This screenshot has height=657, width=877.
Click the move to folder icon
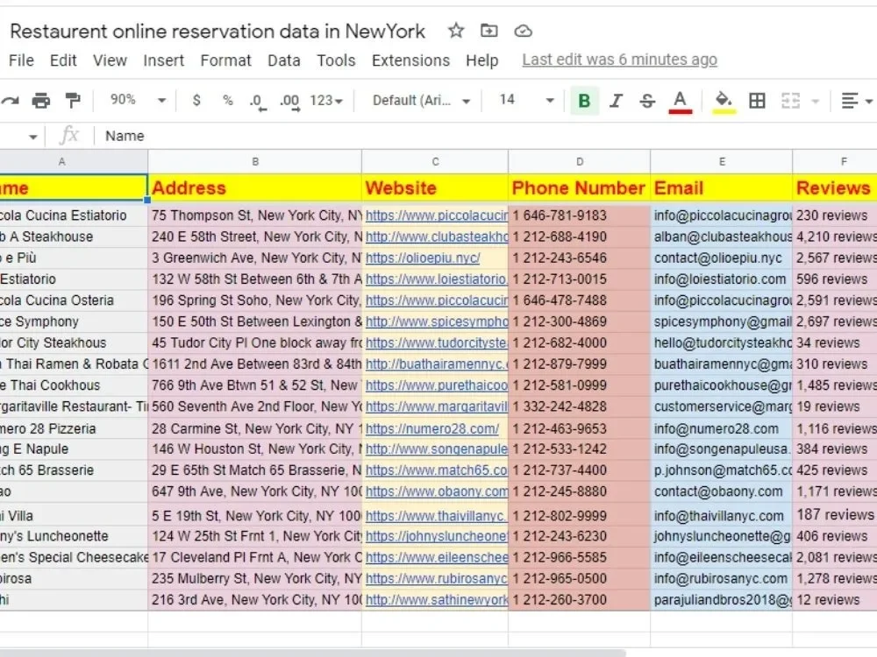488,31
